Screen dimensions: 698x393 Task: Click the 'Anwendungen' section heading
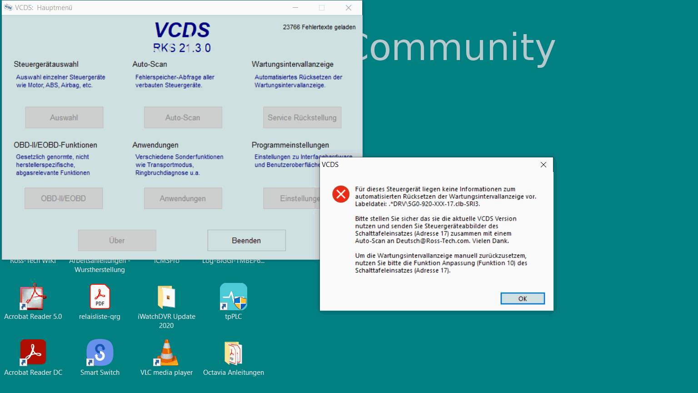coord(155,145)
